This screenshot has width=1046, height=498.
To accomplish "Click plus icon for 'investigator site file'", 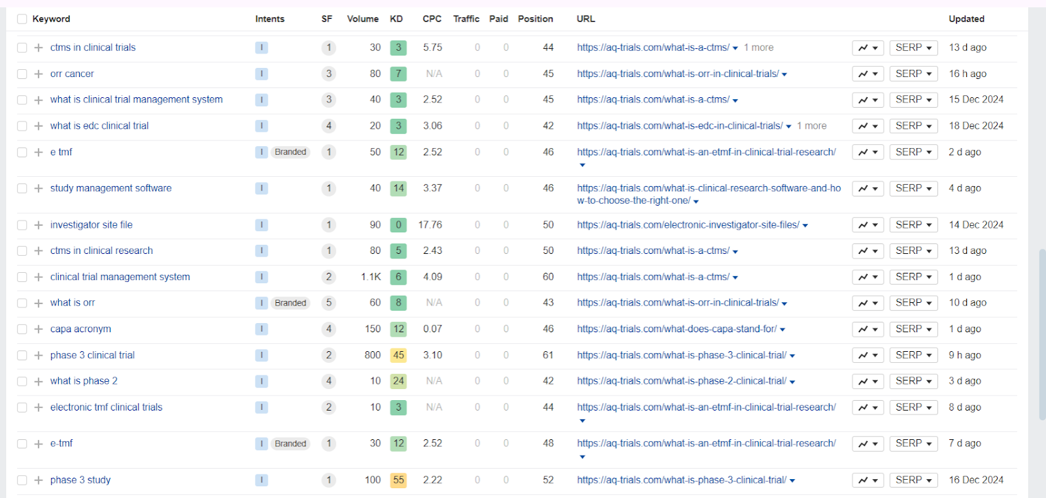I will pyautogui.click(x=39, y=225).
